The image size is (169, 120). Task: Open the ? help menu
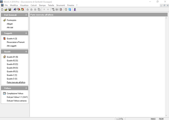click(77, 5)
